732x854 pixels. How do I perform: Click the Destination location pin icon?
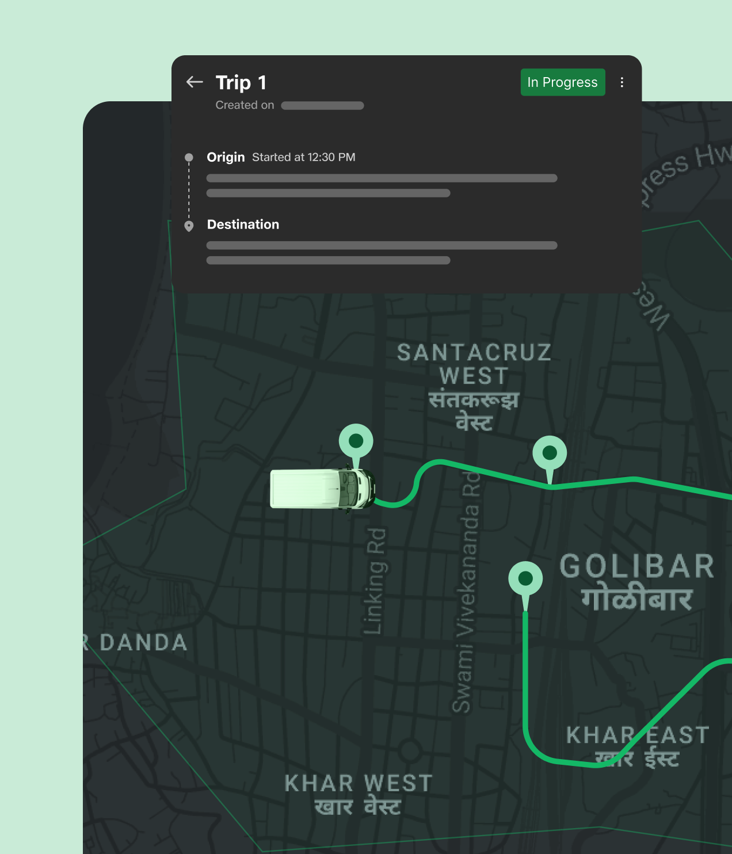[x=189, y=224]
